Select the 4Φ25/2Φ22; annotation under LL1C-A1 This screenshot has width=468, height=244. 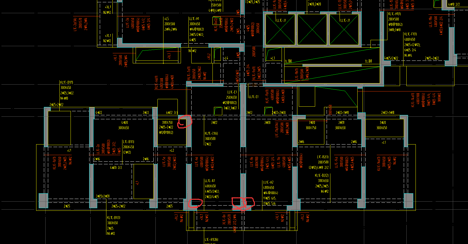tap(212, 191)
